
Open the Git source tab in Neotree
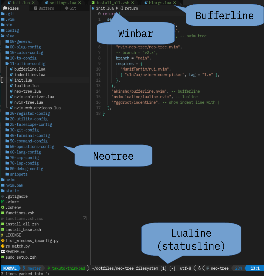click(71, 8)
